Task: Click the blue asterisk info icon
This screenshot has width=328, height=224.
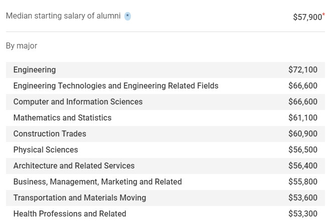Action: click(x=128, y=16)
